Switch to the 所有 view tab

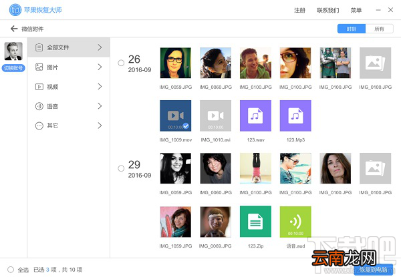379,29
